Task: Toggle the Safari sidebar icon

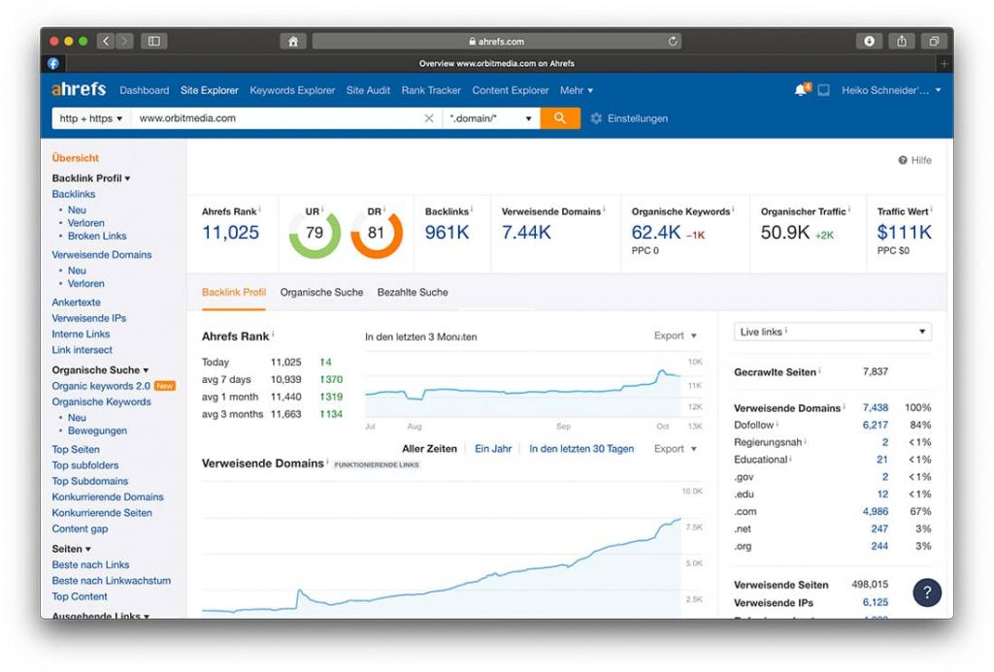Action: pyautogui.click(x=153, y=41)
